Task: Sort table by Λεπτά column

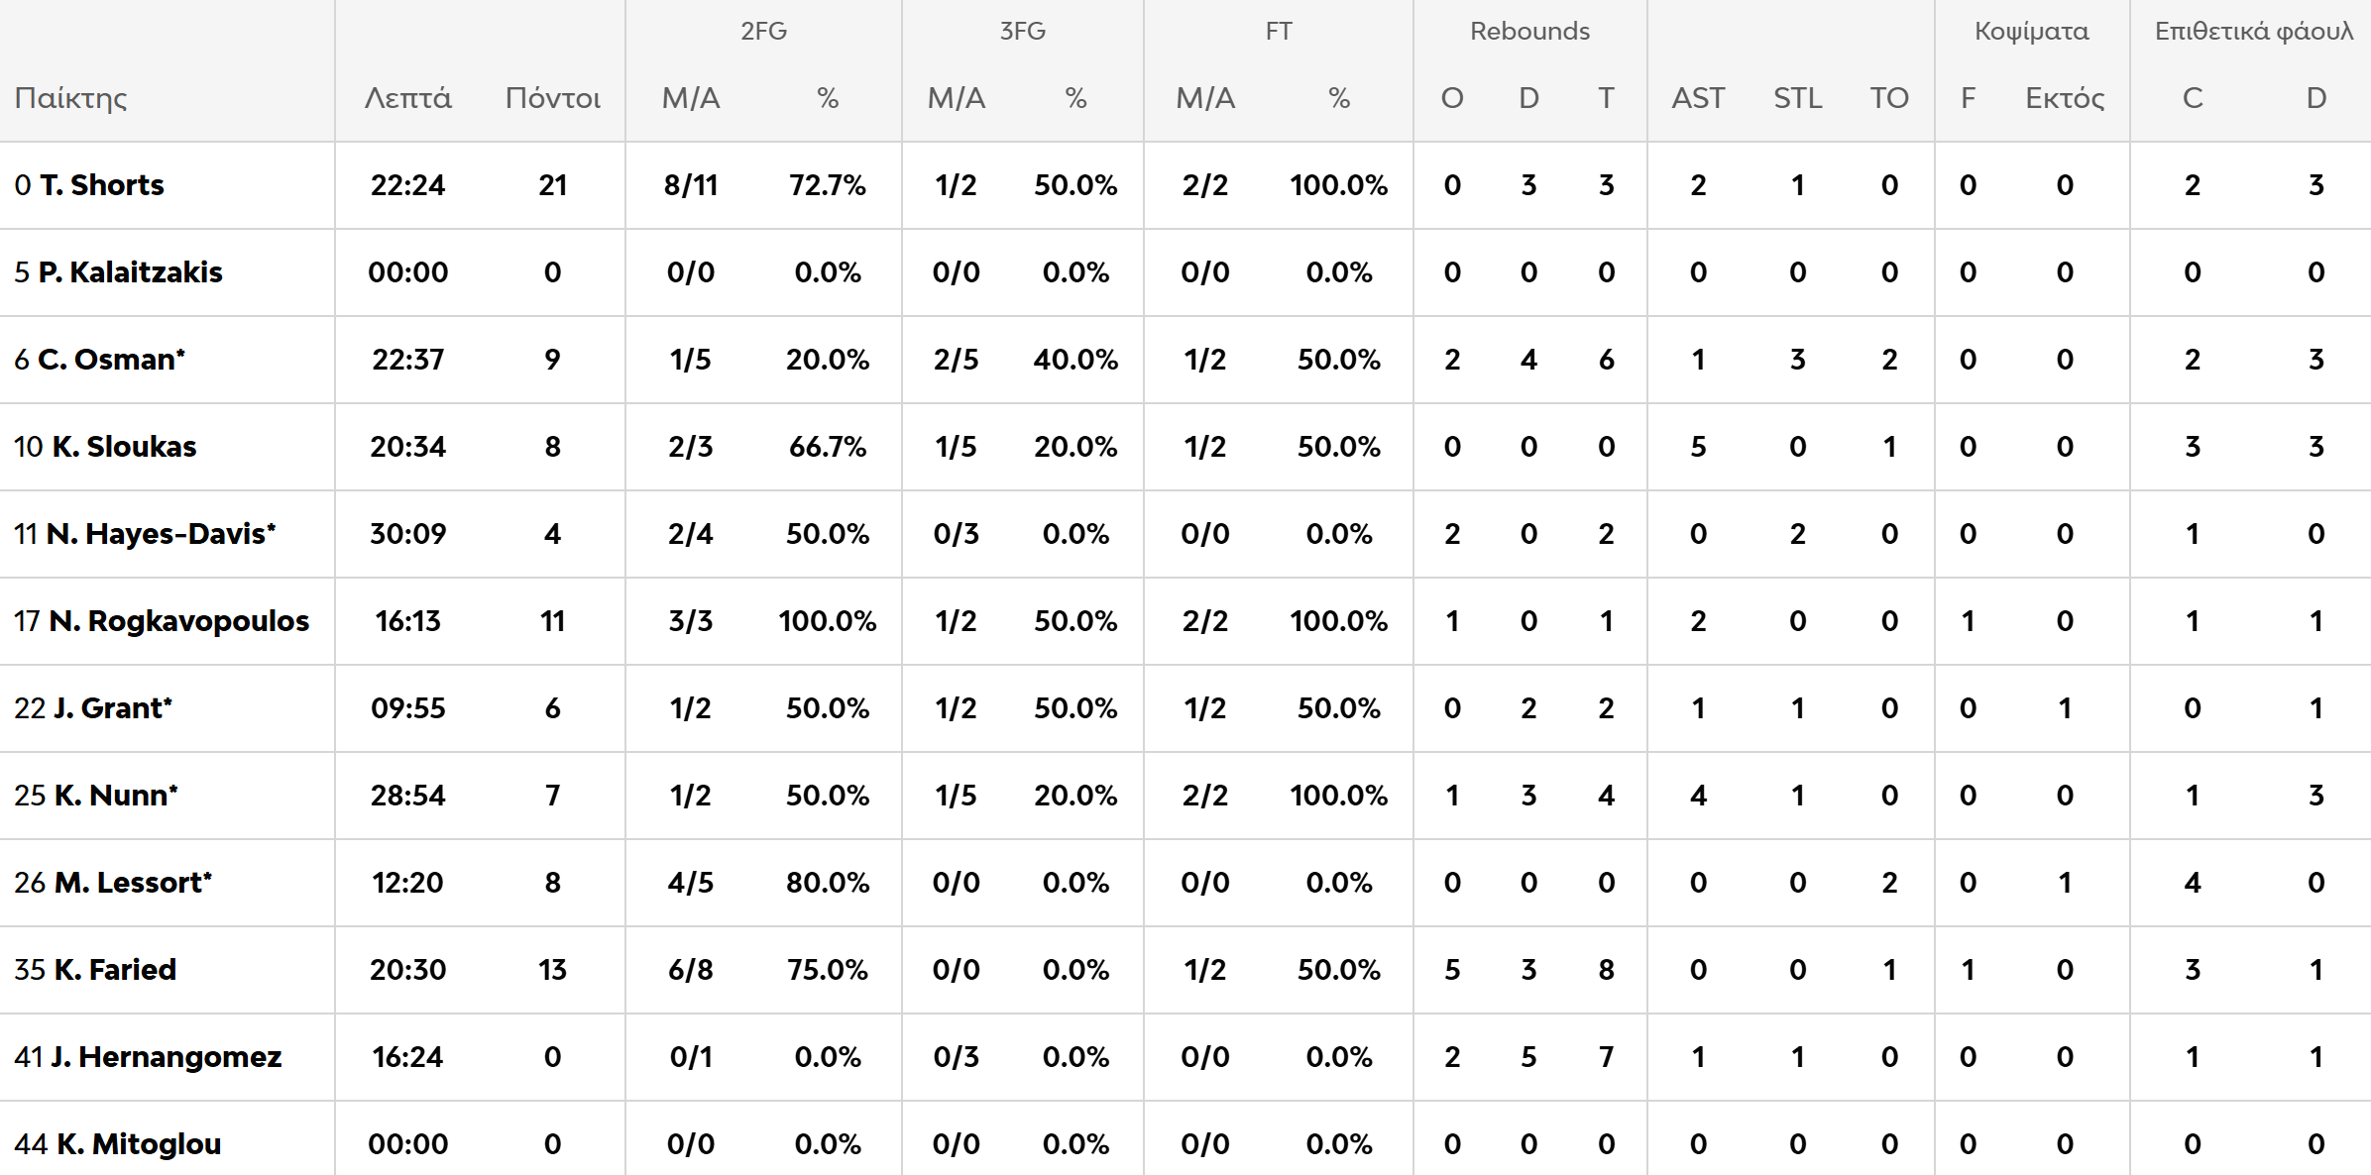Action: (x=407, y=98)
